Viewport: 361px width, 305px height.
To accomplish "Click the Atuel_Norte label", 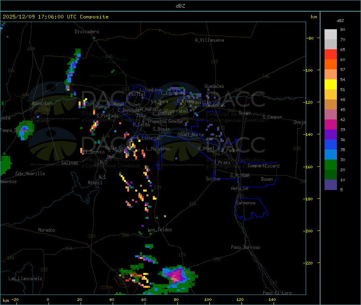I will click(x=191, y=135).
